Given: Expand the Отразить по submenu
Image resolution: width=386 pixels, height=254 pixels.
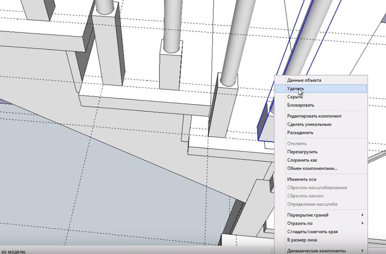Looking at the screenshot, I should coord(300,223).
